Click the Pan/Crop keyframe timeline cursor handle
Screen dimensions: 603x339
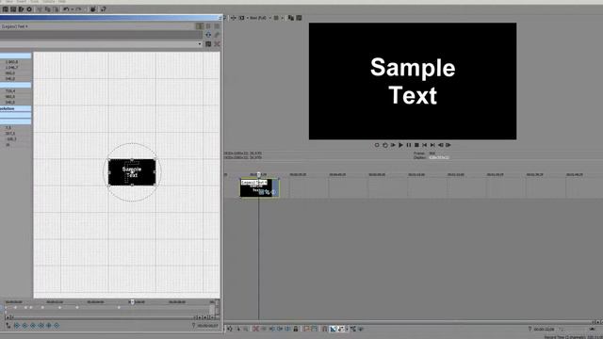[132, 301]
